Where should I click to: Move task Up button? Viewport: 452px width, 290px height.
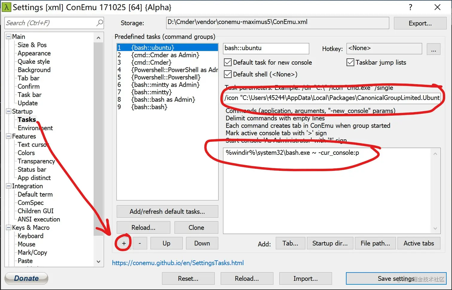[166, 243]
